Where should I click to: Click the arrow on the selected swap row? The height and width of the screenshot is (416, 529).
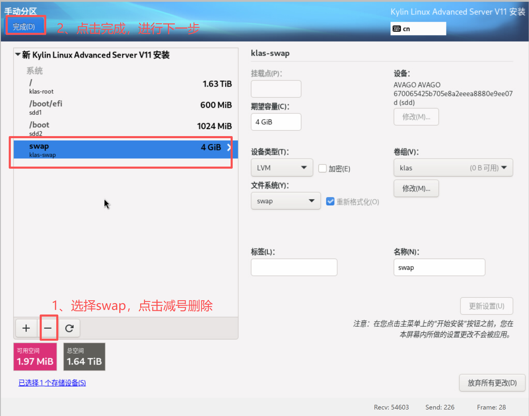coord(229,147)
